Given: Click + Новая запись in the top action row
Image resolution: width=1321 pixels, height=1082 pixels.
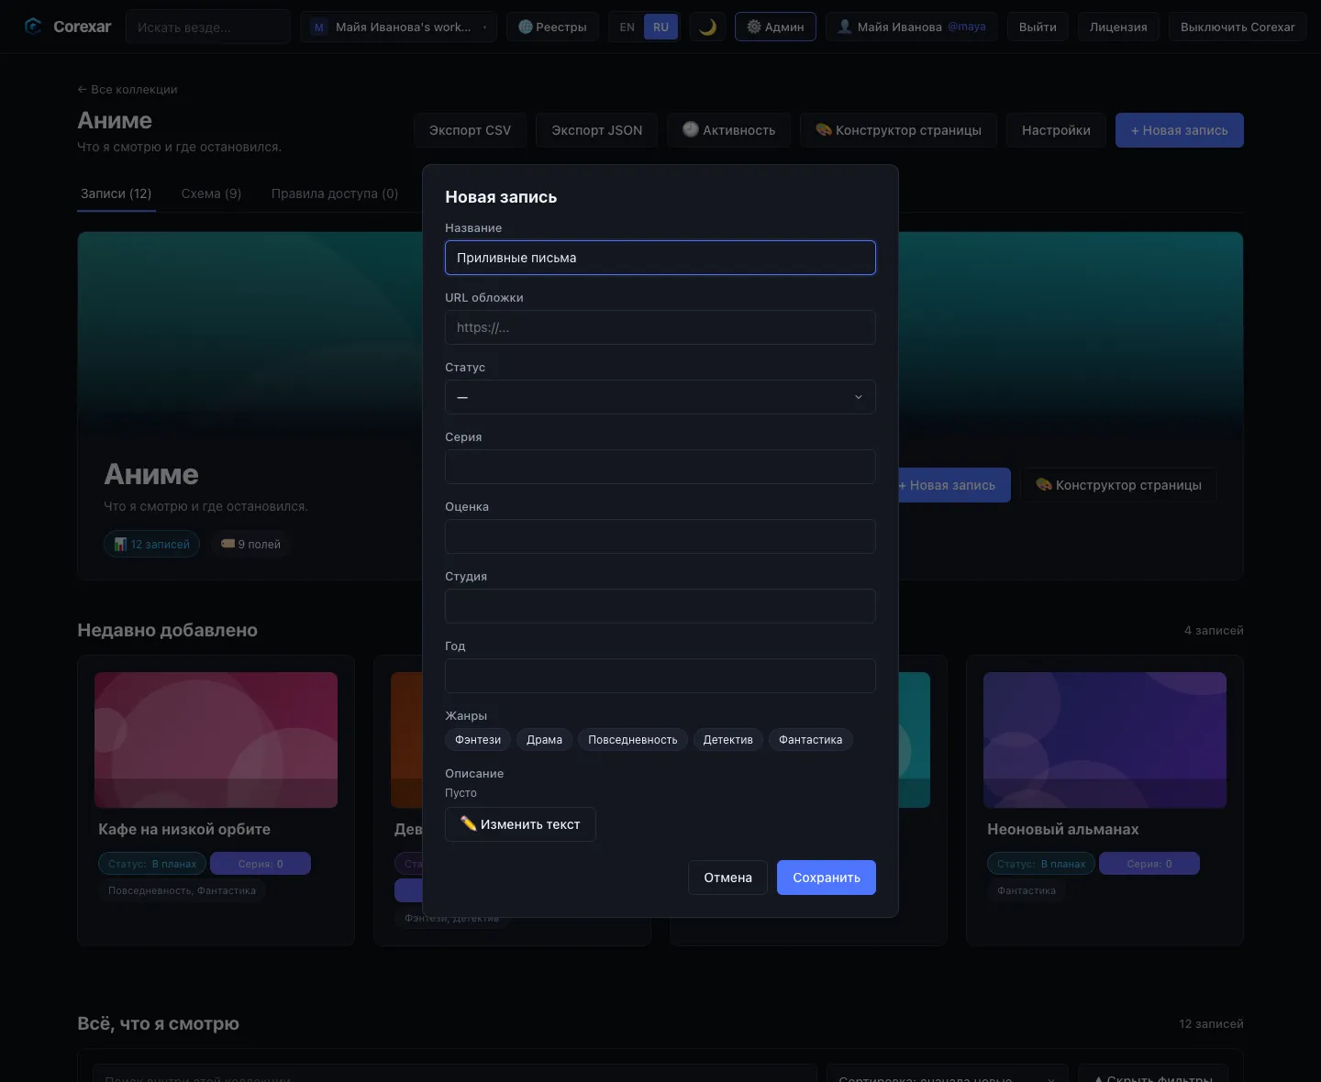Looking at the screenshot, I should click(1180, 130).
